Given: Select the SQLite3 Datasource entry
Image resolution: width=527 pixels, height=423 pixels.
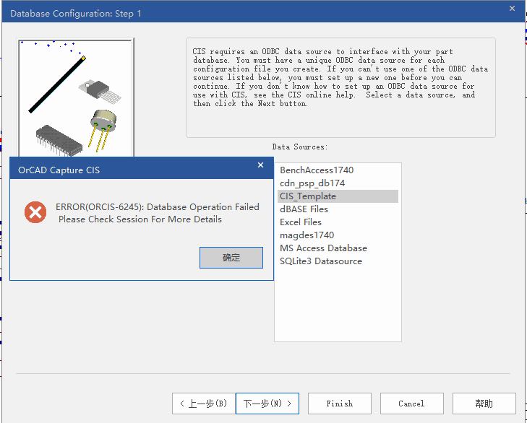Looking at the screenshot, I should (338, 261).
